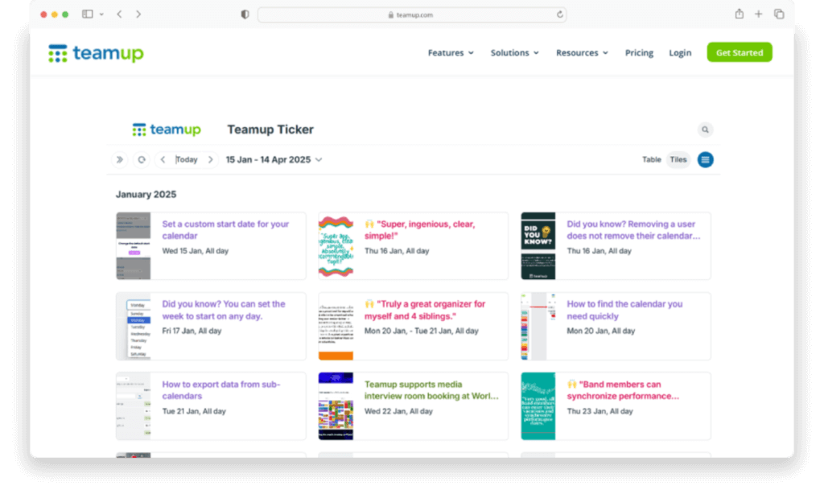Switch to the Table view

652,160
